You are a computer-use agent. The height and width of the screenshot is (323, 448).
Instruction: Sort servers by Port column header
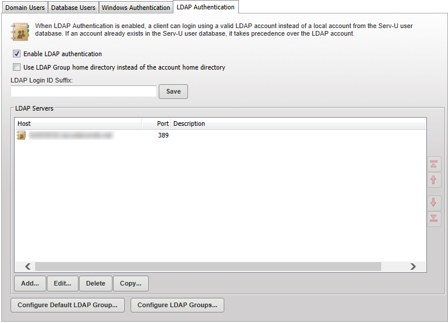pyautogui.click(x=156, y=123)
